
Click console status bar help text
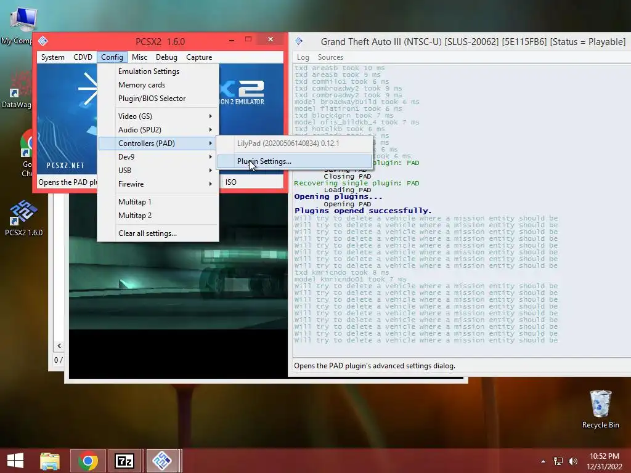375,366
